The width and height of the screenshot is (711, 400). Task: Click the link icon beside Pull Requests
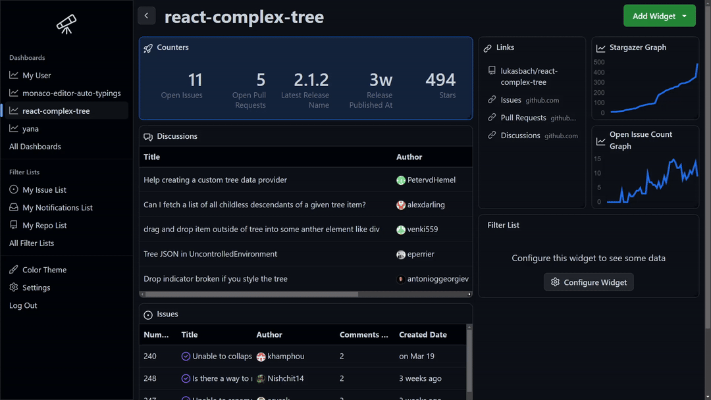(492, 117)
